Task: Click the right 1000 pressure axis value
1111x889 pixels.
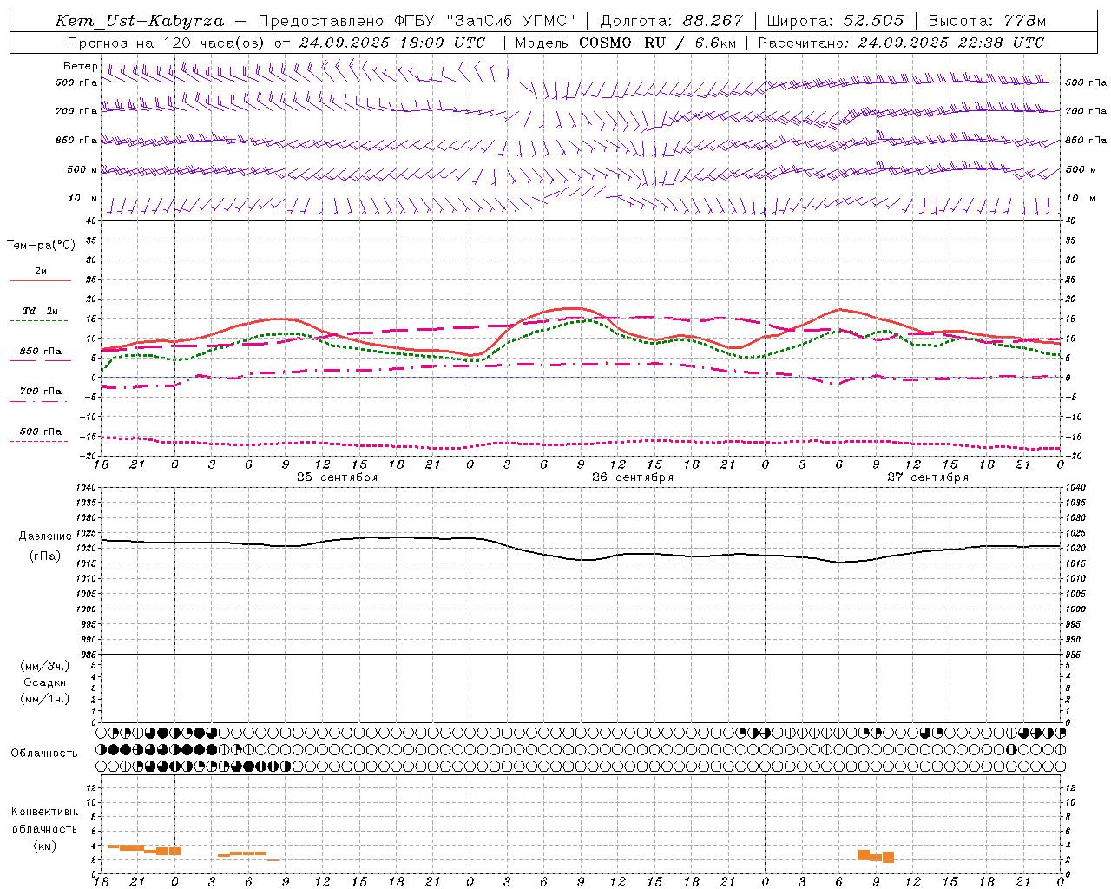Action: [1075, 609]
